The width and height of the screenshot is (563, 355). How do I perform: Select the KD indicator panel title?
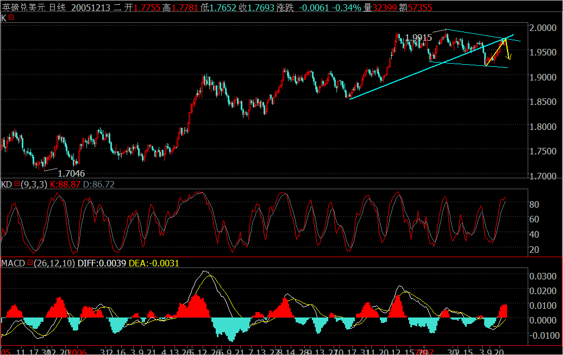(7, 185)
